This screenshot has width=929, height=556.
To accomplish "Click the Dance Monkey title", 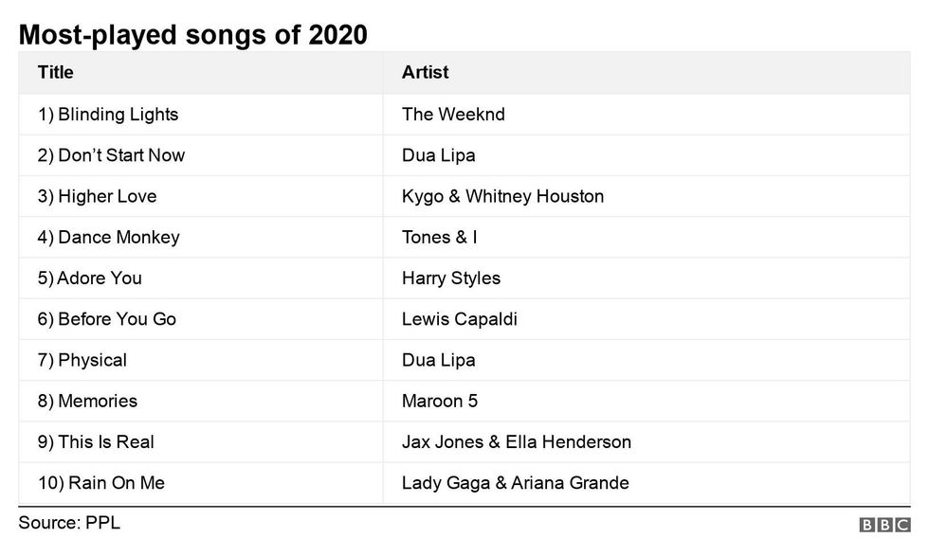I will pos(108,237).
